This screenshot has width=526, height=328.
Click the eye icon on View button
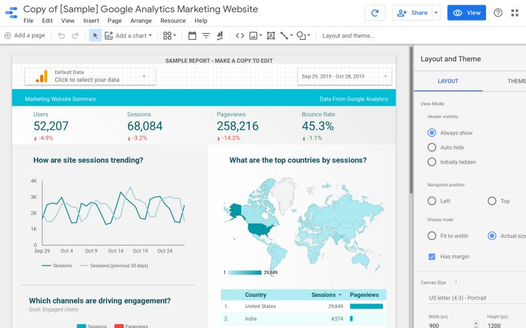pos(457,13)
